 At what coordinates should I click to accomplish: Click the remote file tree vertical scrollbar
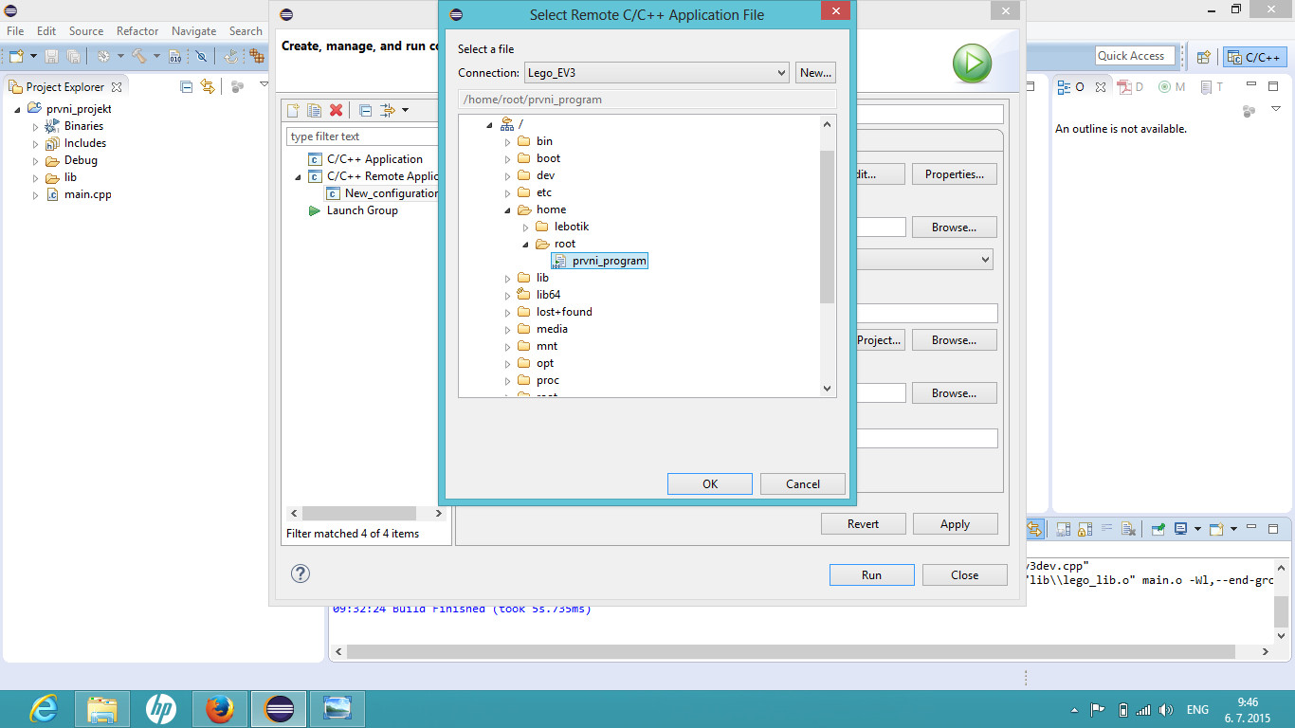point(827,227)
